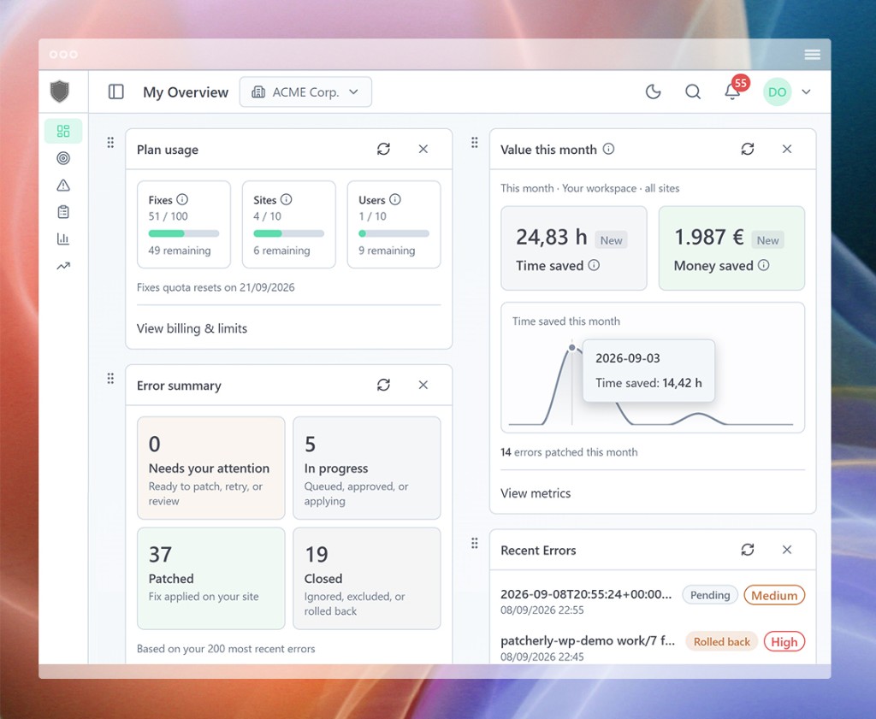The height and width of the screenshot is (719, 876).
Task: Open View billing & limits link
Action: pyautogui.click(x=192, y=328)
